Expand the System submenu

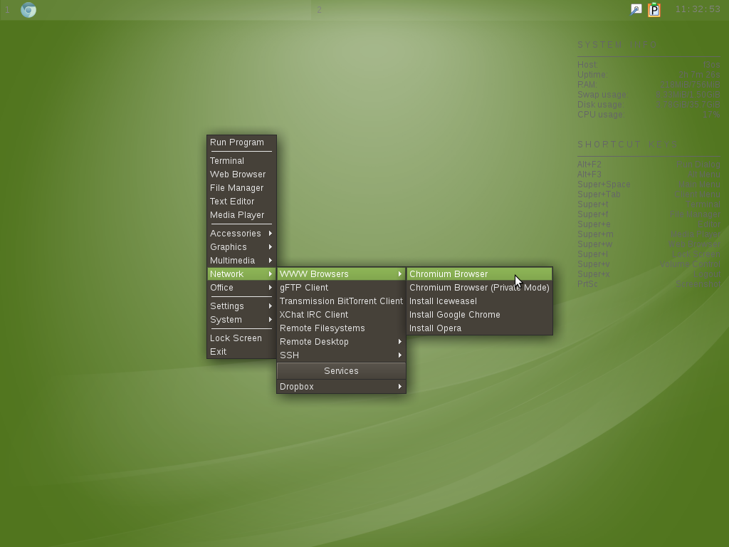(x=241, y=319)
